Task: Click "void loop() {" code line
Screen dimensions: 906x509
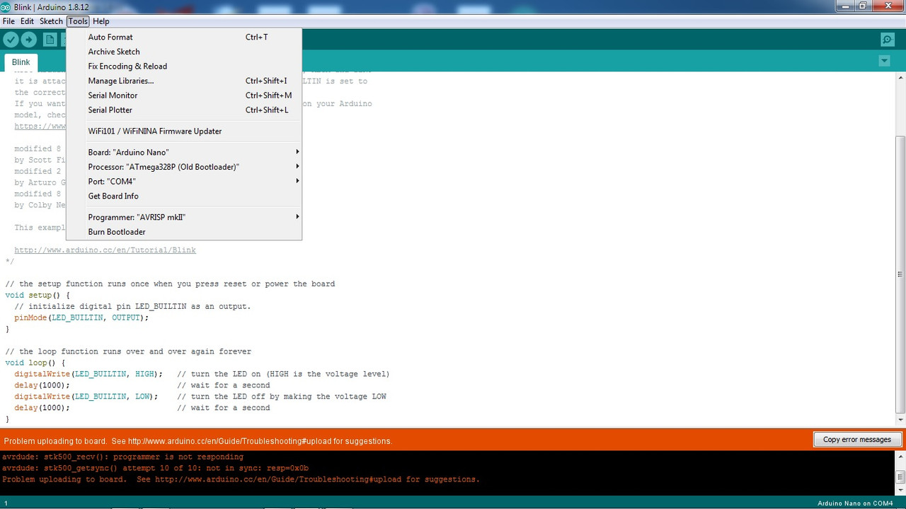Action: coord(35,363)
